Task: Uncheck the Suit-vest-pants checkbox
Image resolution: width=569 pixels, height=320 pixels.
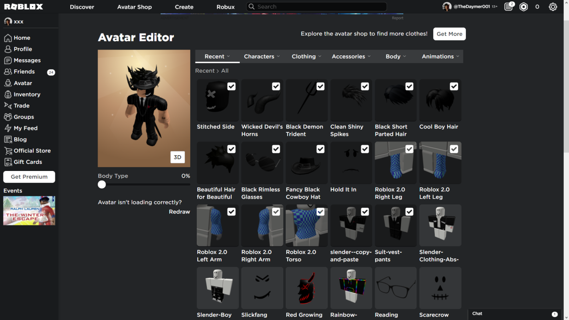Action: (409, 212)
